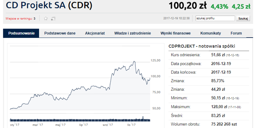Image resolution: width=254 pixels, height=128 pixels.
Task: Click the add-to-portfolio icon beside the star
Action: coord(53,19)
